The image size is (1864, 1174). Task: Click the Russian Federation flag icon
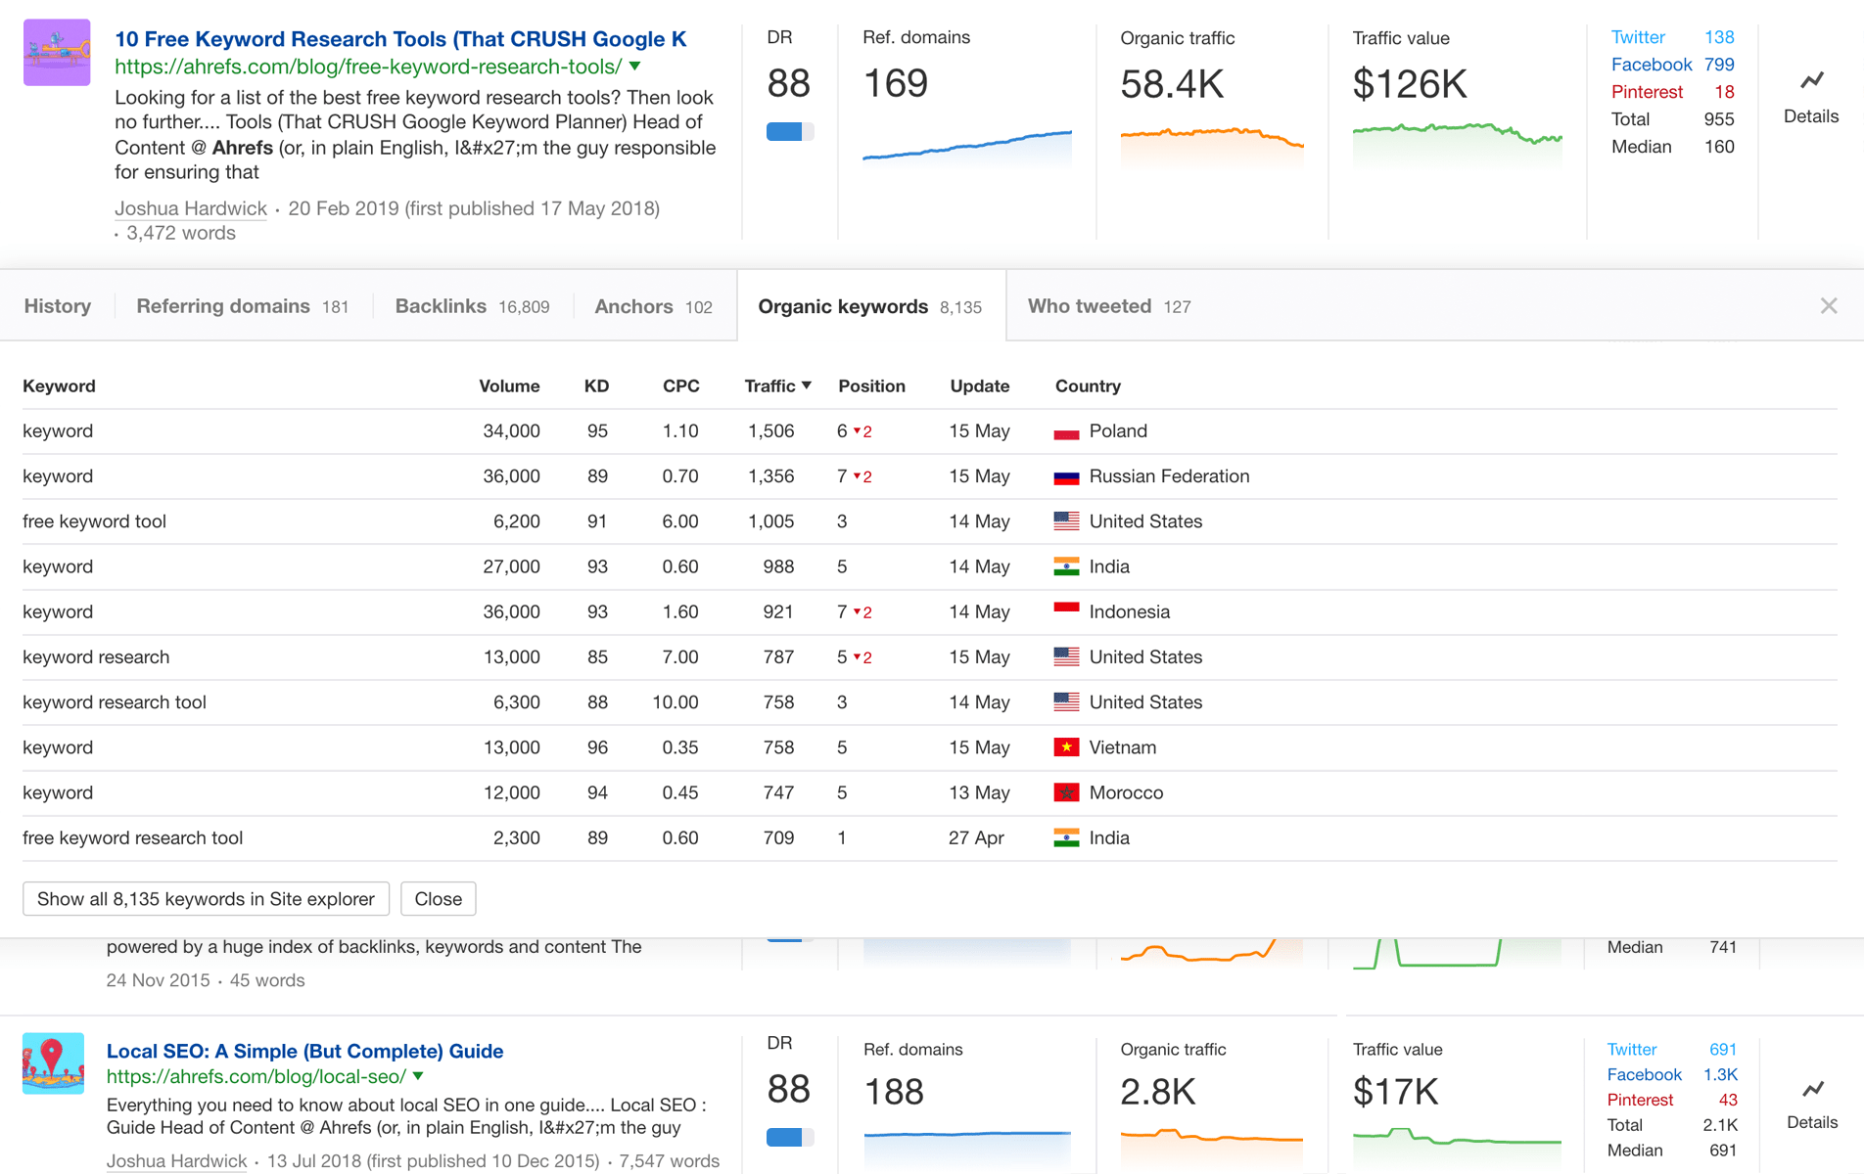[1066, 476]
